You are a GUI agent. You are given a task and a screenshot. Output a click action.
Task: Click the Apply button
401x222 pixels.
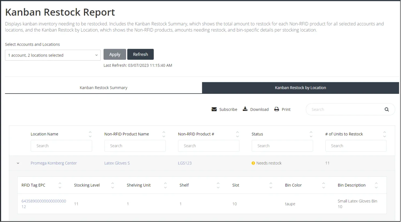coord(115,54)
